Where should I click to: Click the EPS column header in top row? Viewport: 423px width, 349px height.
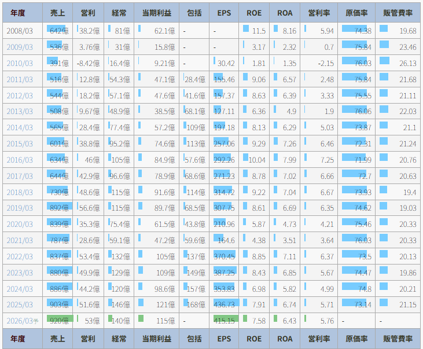click(225, 12)
